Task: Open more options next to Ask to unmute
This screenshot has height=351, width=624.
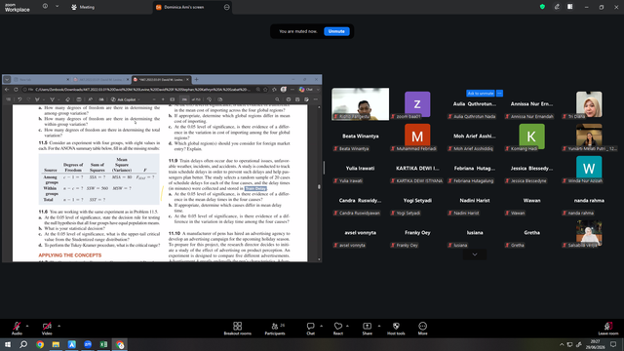Action: point(499,94)
